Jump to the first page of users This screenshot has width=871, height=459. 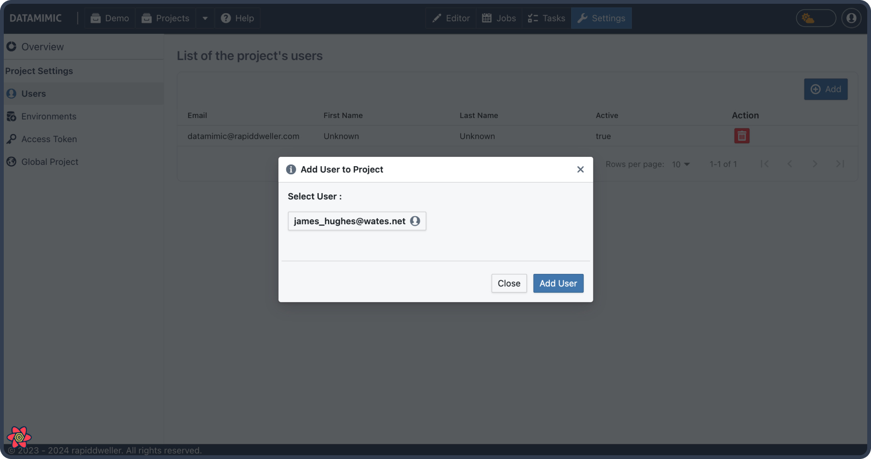[764, 164]
